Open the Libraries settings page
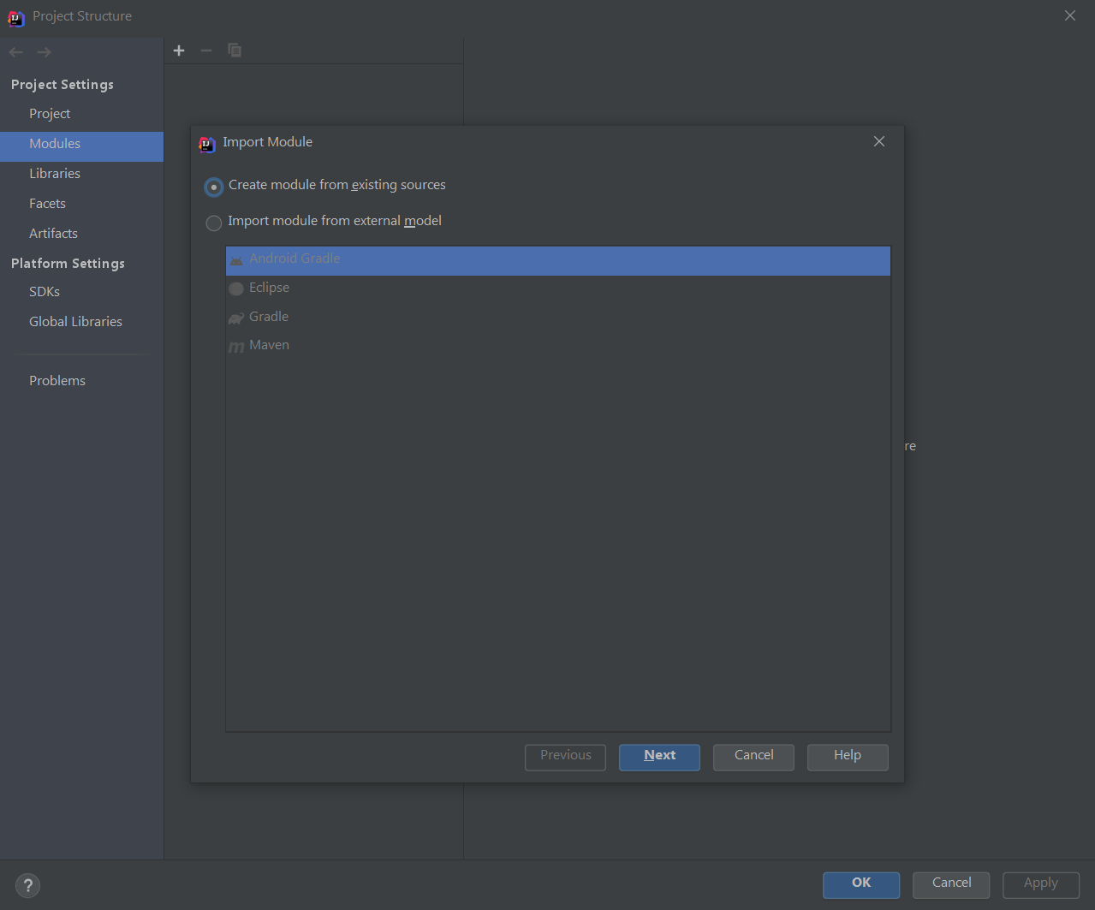The height and width of the screenshot is (910, 1095). coord(81,174)
